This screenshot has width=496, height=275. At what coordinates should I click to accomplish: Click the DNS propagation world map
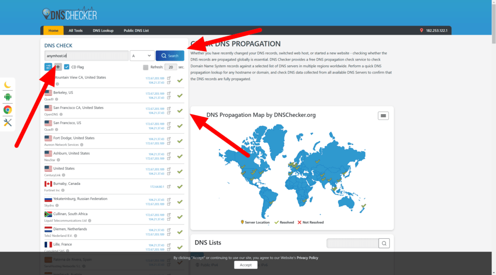click(x=292, y=171)
